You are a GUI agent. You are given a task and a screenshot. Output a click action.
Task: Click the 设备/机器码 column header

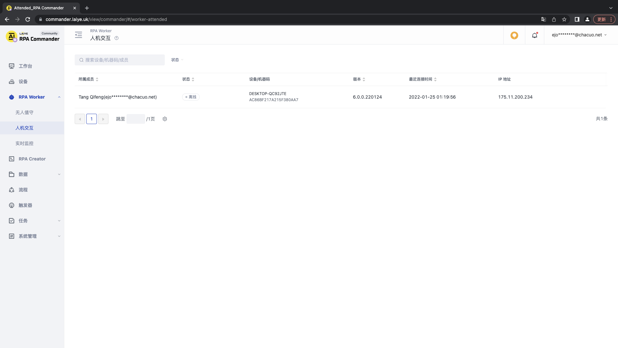coord(259,79)
